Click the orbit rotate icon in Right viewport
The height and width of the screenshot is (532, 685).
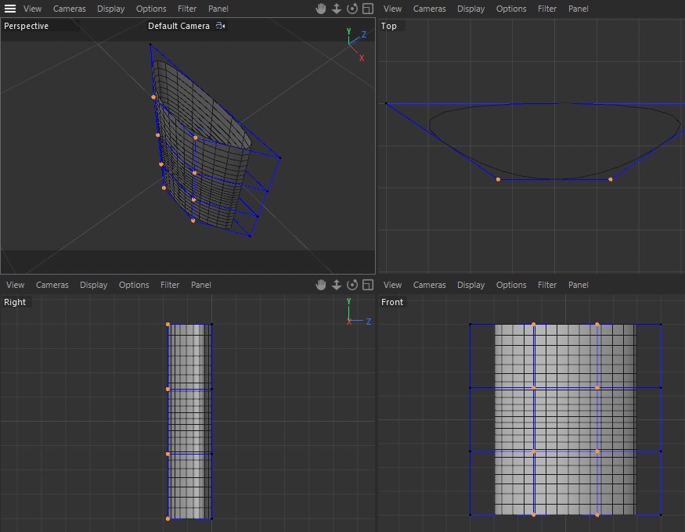point(352,285)
